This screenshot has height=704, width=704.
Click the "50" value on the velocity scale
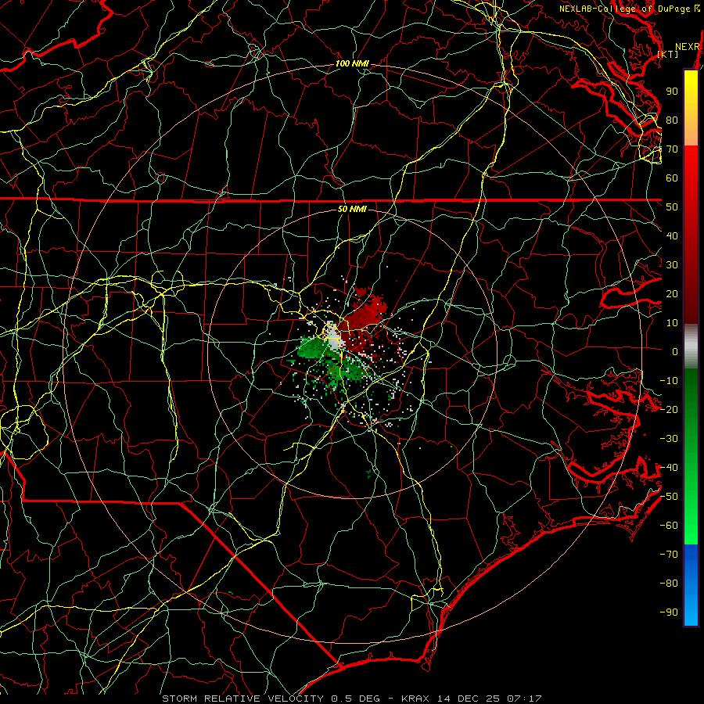click(672, 207)
